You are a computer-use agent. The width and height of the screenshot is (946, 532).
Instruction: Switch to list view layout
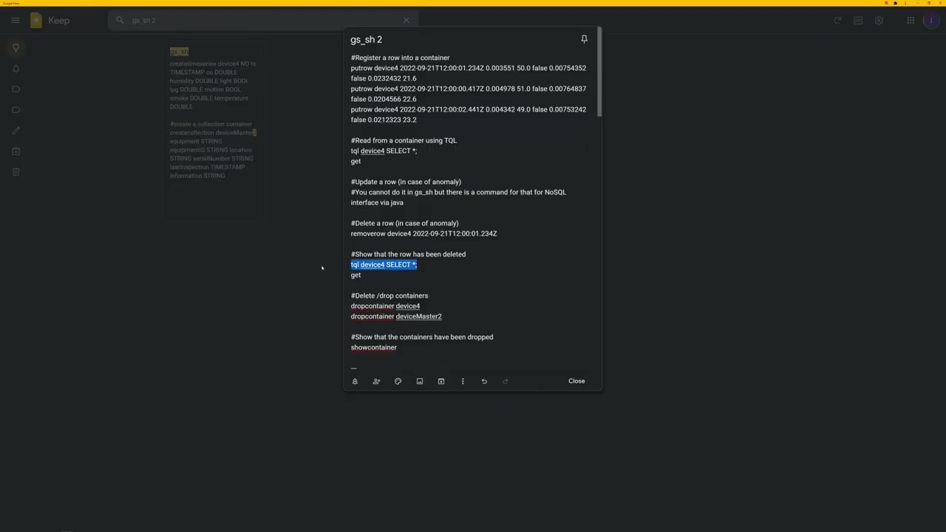[858, 21]
